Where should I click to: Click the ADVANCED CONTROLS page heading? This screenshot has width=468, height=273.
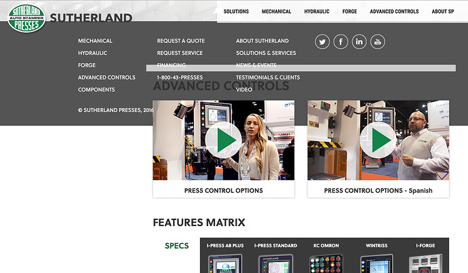coord(221,86)
